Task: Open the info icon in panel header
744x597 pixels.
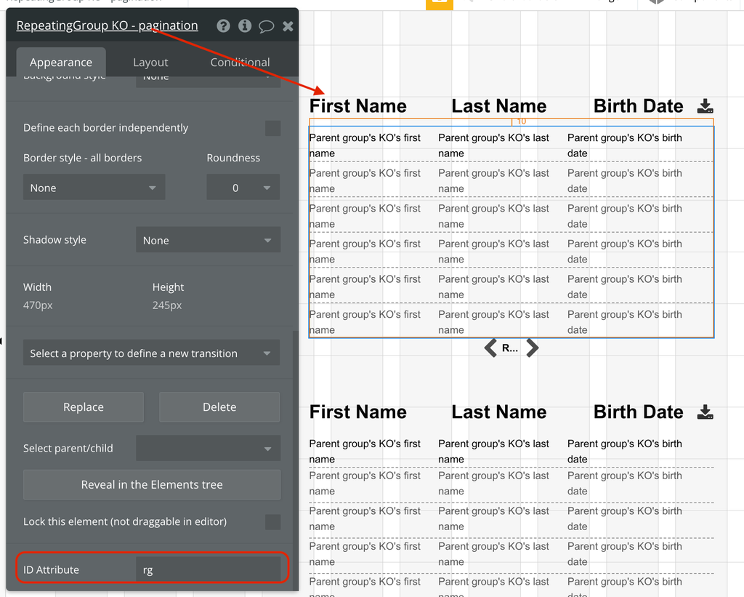Action: click(x=245, y=26)
